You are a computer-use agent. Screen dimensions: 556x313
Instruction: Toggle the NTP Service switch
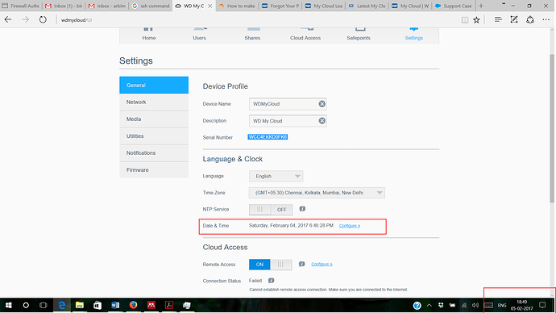click(271, 210)
